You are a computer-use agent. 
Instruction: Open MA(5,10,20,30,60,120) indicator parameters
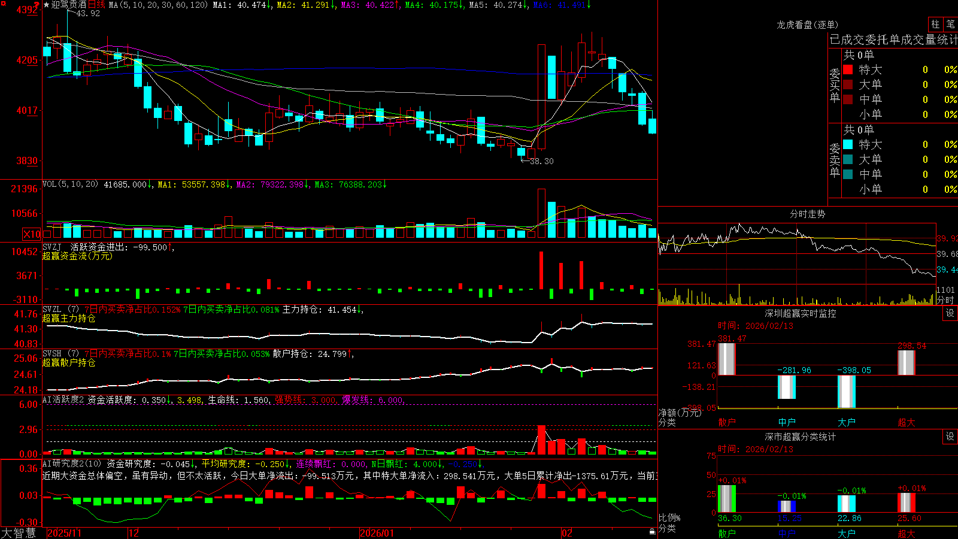tap(158, 5)
